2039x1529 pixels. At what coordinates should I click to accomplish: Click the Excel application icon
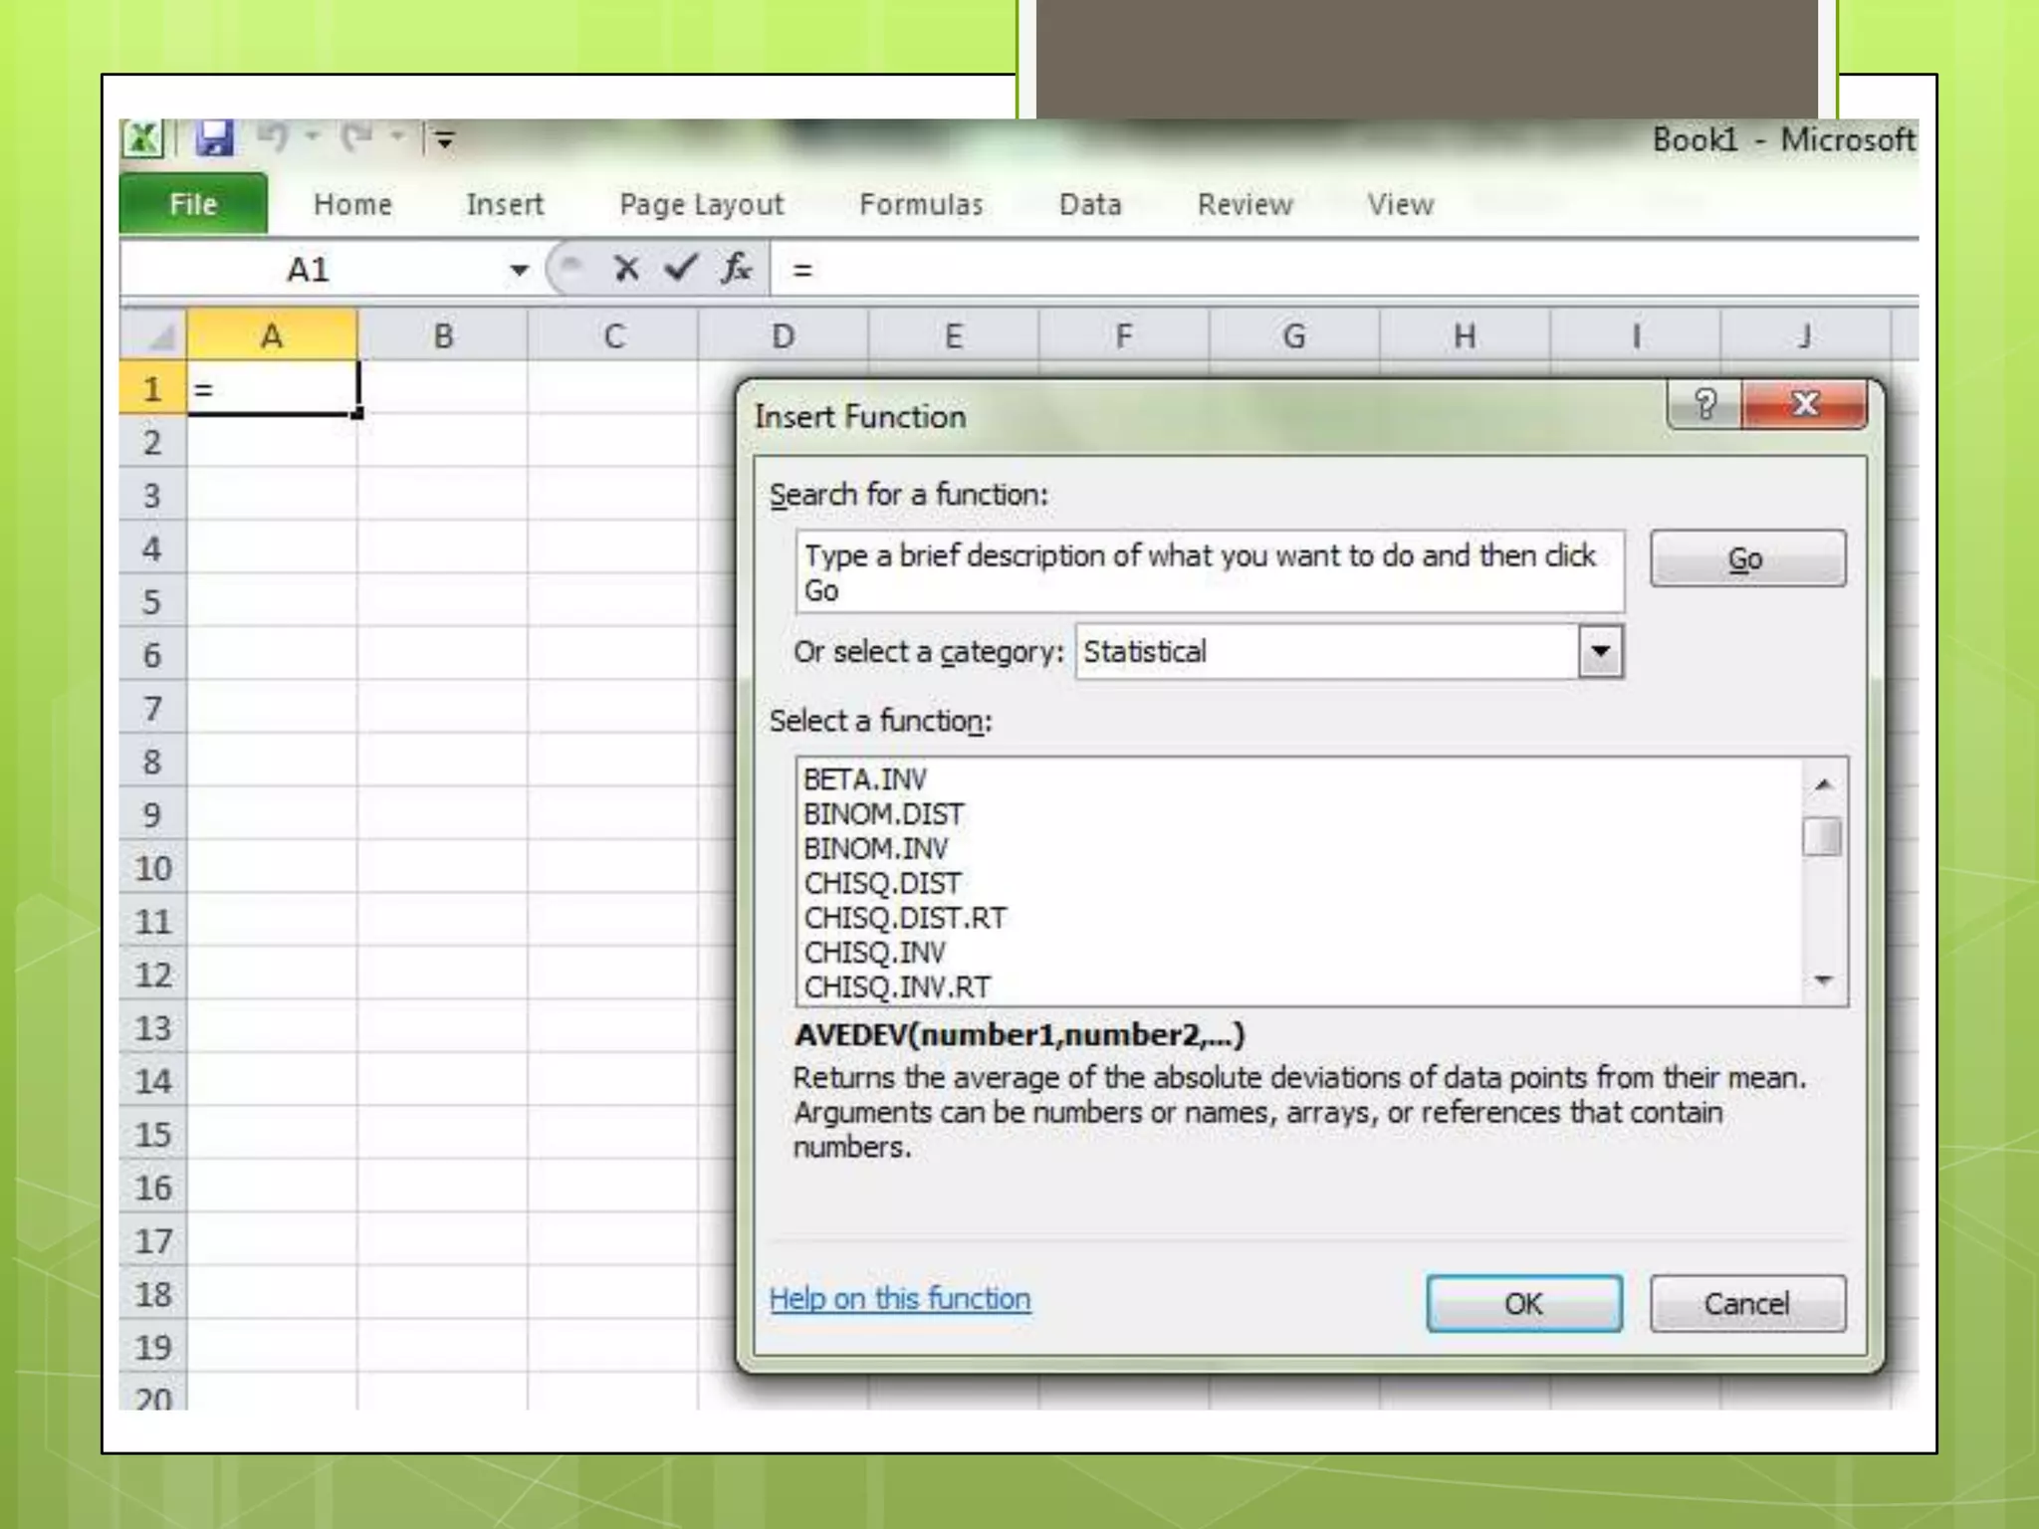tap(143, 138)
